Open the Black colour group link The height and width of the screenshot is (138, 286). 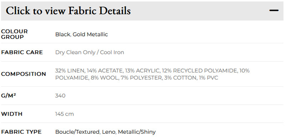(x=63, y=34)
